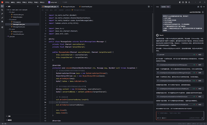Viewport: 207px width, 125px height.
Task: Open the Explorer view in activity bar
Action: click(2, 6)
